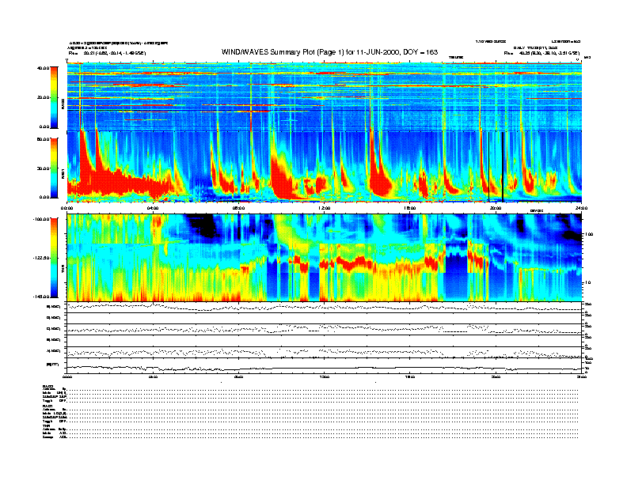627x484 pixels.
Task: Click the -145.00 label on TNR color scale
Action: [x=41, y=297]
